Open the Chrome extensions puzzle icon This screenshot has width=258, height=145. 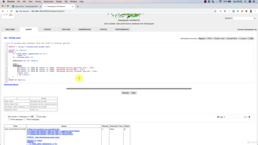(x=246, y=11)
